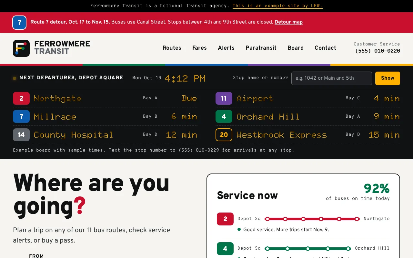This screenshot has height=258, width=413.
Task: Click the County Hospital destination text
Action: click(x=73, y=135)
